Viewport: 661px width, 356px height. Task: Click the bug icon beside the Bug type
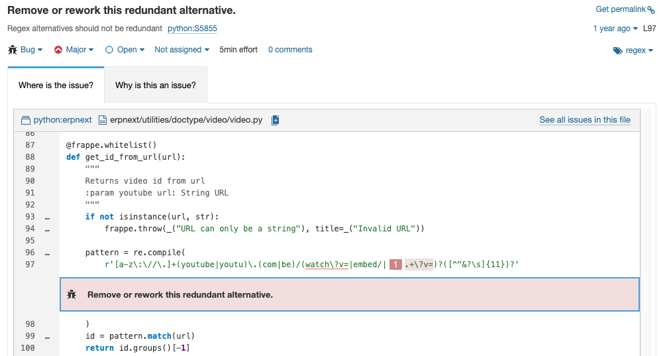pos(12,50)
